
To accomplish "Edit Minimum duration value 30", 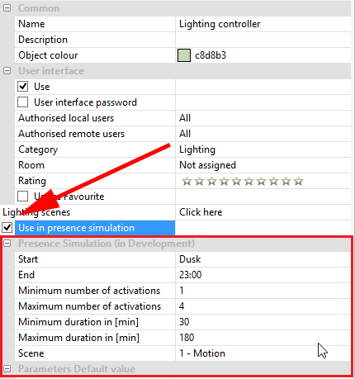I will [x=184, y=322].
